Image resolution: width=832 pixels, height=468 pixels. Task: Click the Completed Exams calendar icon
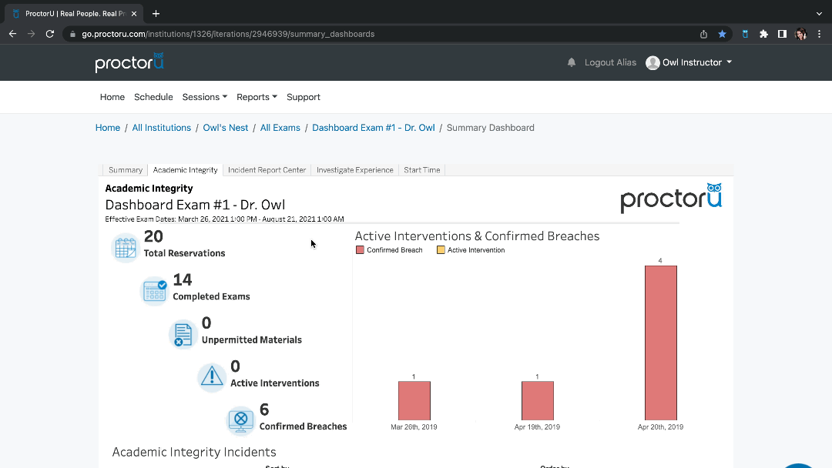click(155, 291)
